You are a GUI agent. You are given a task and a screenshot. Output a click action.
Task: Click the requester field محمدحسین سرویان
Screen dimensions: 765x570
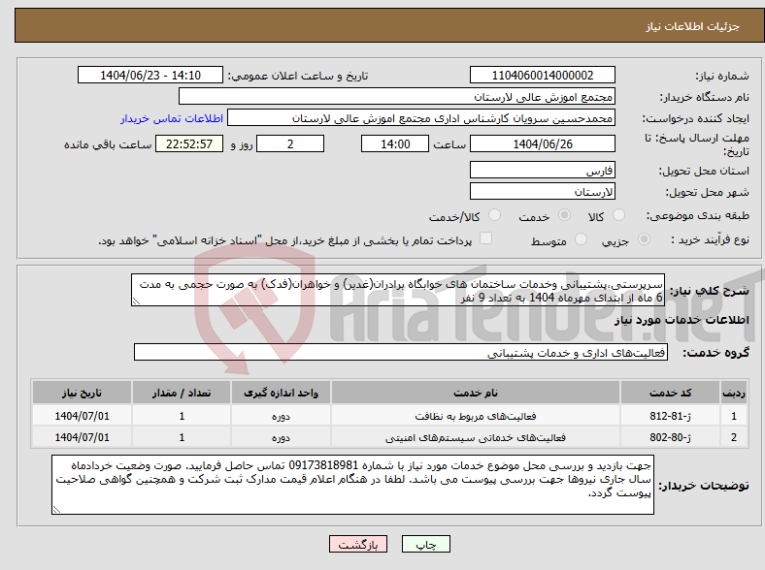(421, 118)
